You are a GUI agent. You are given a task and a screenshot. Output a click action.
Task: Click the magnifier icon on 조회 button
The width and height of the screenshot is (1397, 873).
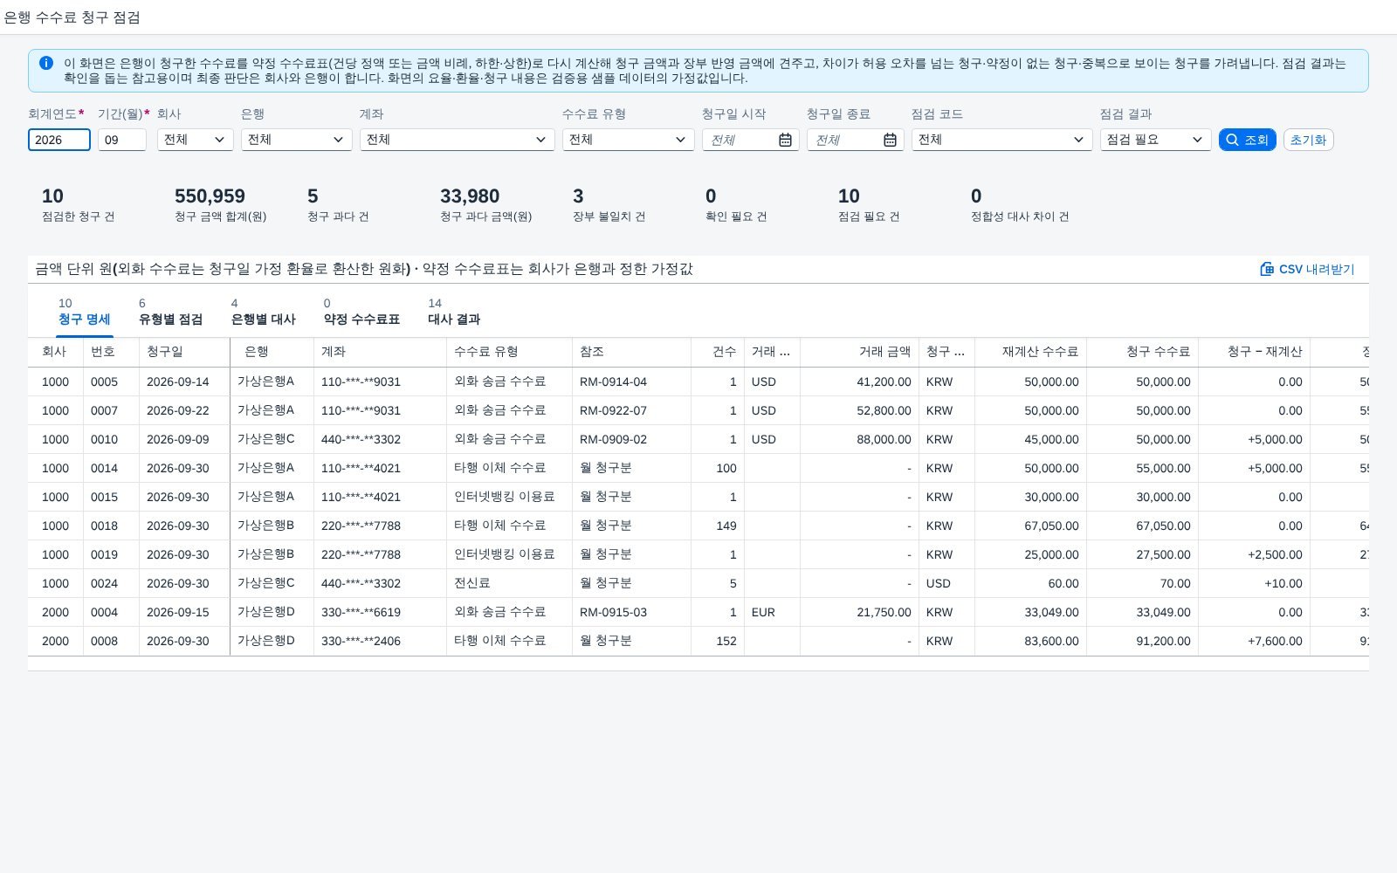point(1232,140)
